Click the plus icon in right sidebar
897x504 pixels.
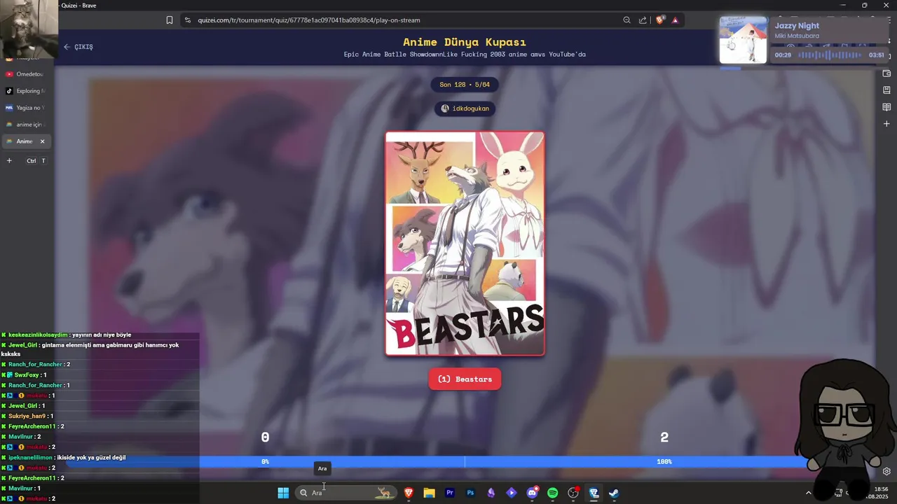click(x=886, y=124)
